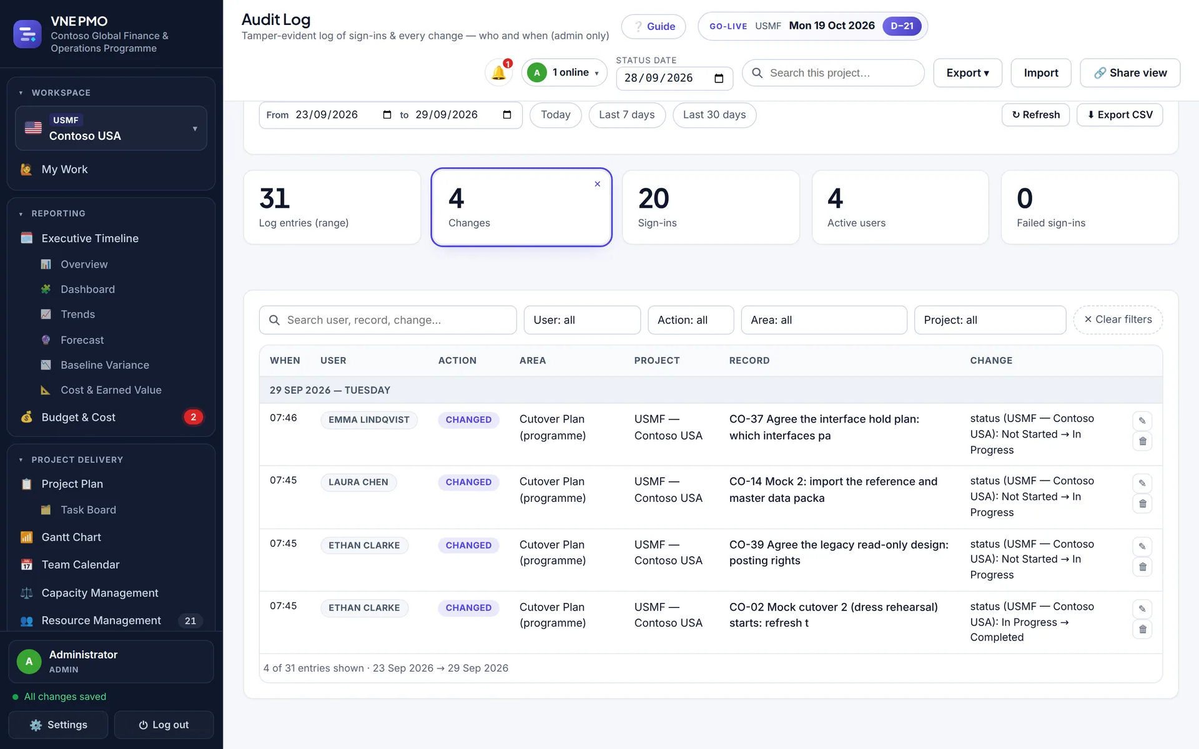Click trash icon for CO-02 log entry
Screen dimensions: 1199x749
[1142, 629]
